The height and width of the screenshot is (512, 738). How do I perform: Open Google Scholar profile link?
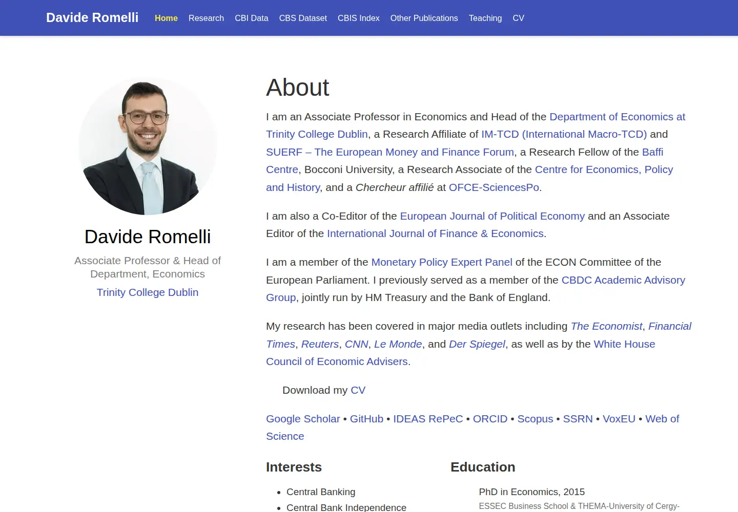pos(303,419)
